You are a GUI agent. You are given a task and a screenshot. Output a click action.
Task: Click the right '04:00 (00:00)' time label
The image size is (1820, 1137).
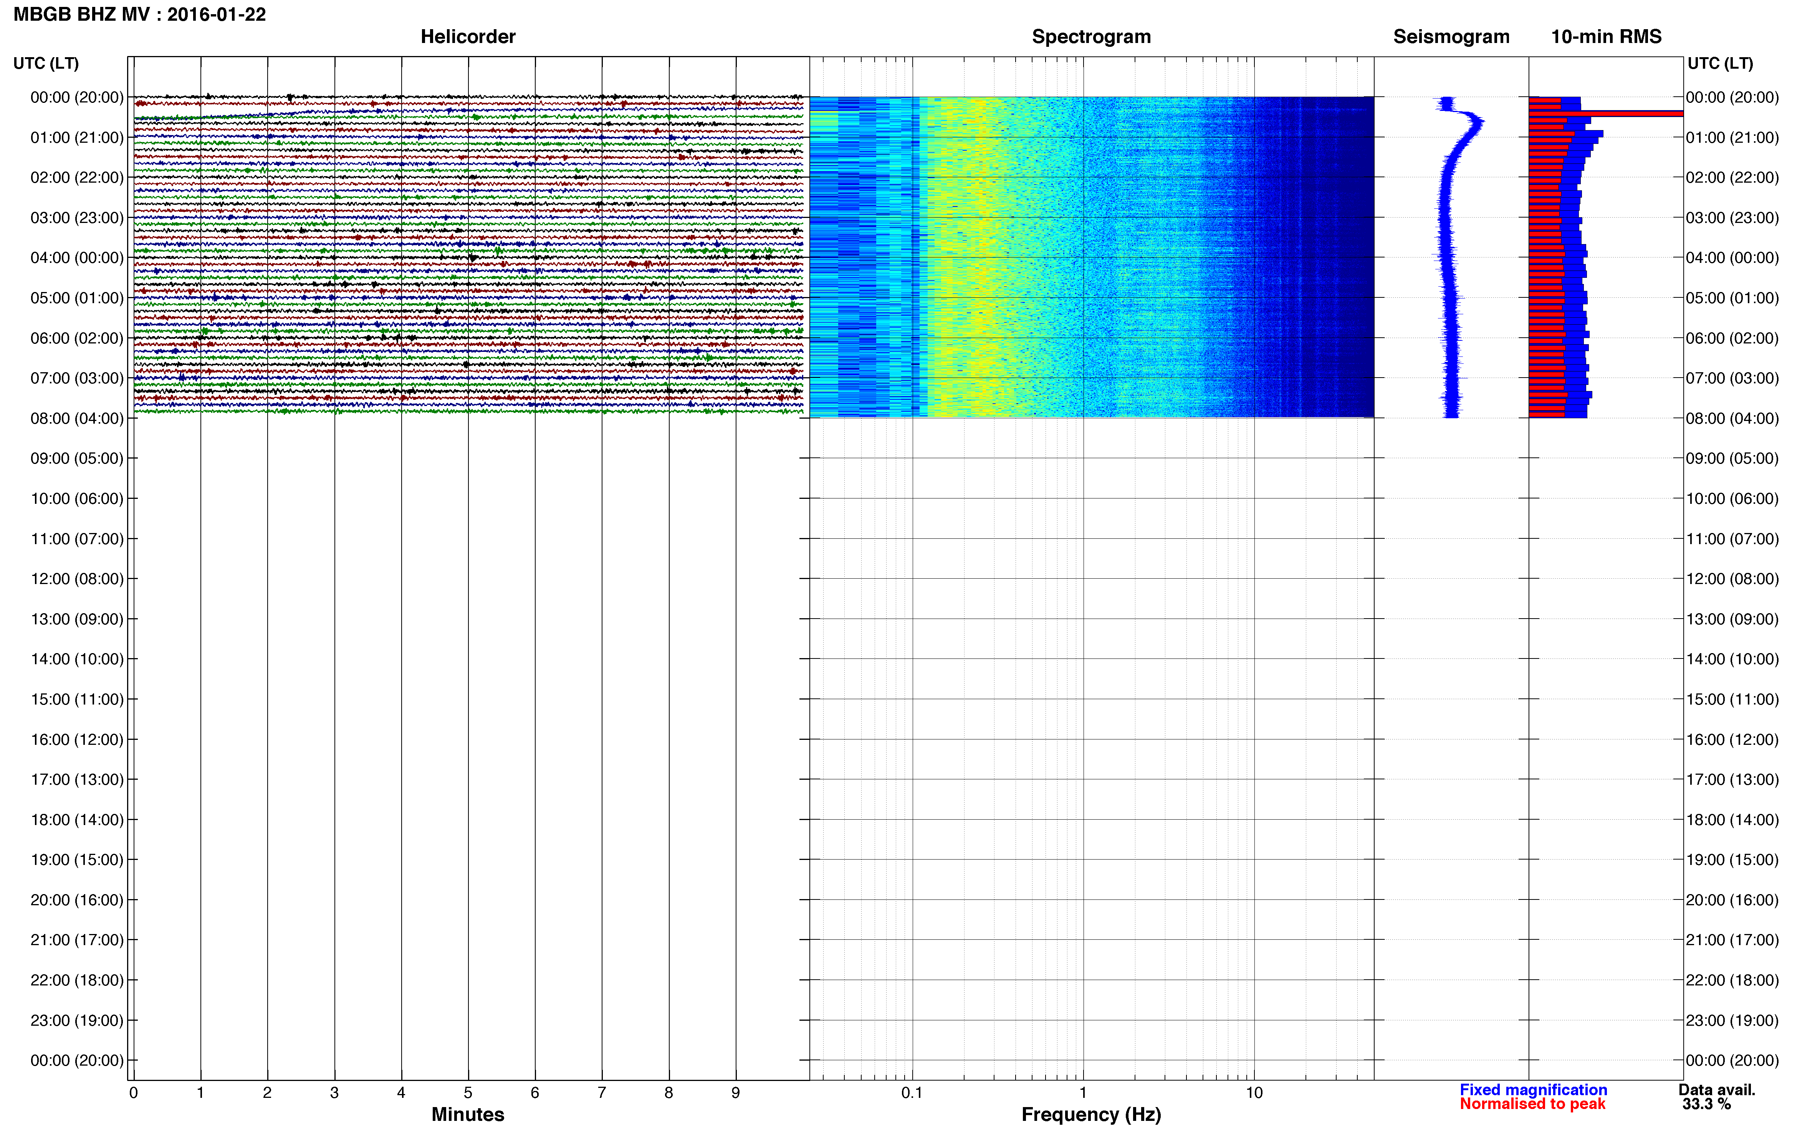tap(1732, 257)
